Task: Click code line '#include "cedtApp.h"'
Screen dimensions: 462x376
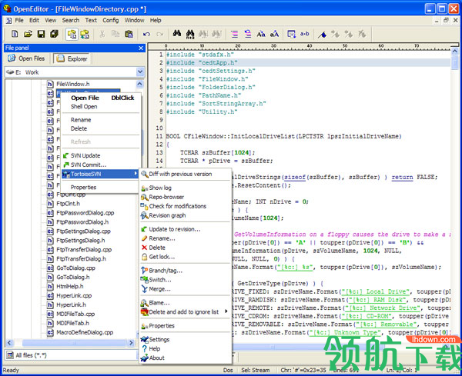Action: coord(202,63)
